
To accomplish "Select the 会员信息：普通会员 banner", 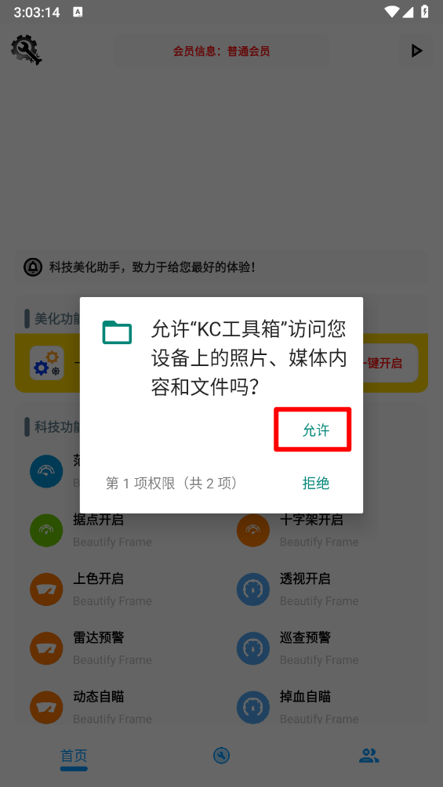I will coord(221,51).
